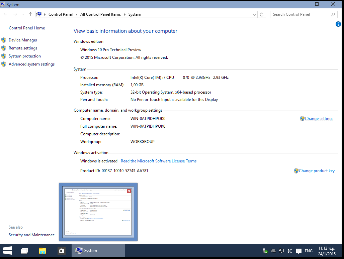344x259 pixels.
Task: Open File Explorer from taskbar
Action: (x=42, y=251)
